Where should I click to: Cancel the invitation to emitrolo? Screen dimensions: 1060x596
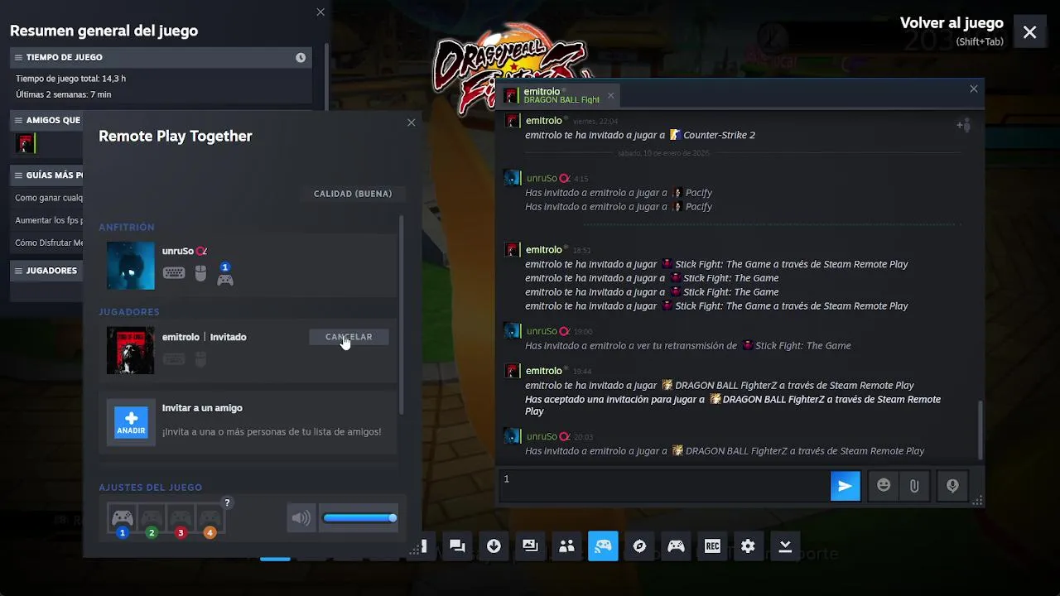[x=349, y=337]
